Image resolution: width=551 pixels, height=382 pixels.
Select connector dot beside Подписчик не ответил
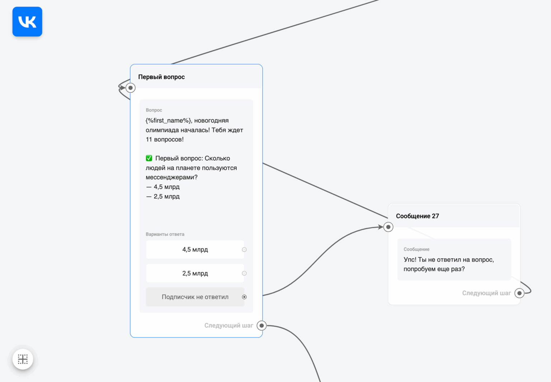click(x=244, y=297)
